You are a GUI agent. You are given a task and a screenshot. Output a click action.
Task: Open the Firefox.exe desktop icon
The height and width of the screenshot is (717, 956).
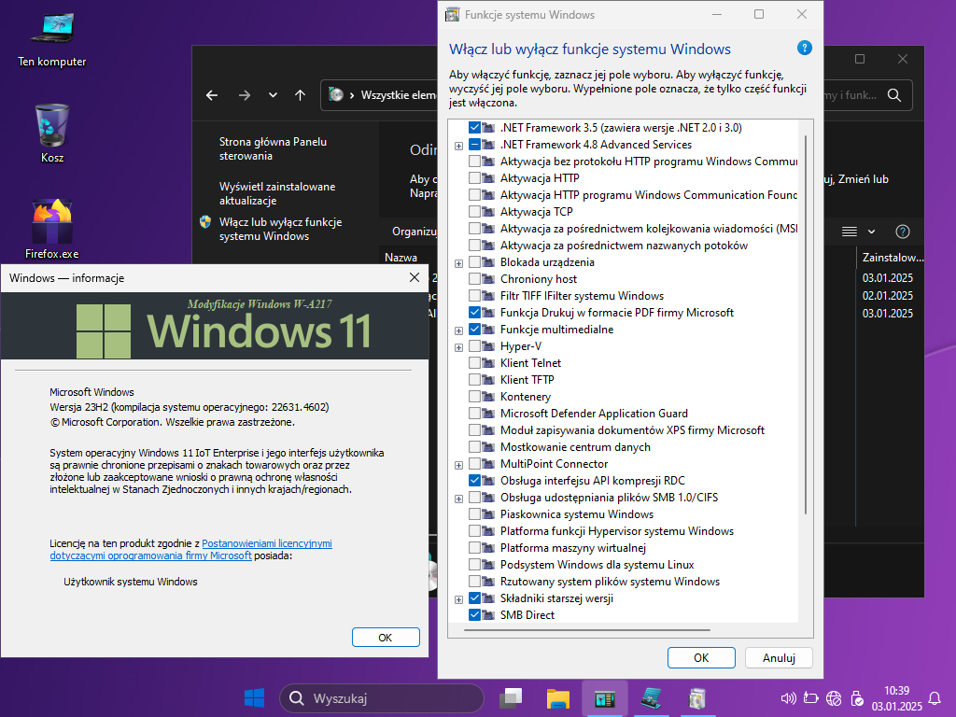click(x=52, y=225)
